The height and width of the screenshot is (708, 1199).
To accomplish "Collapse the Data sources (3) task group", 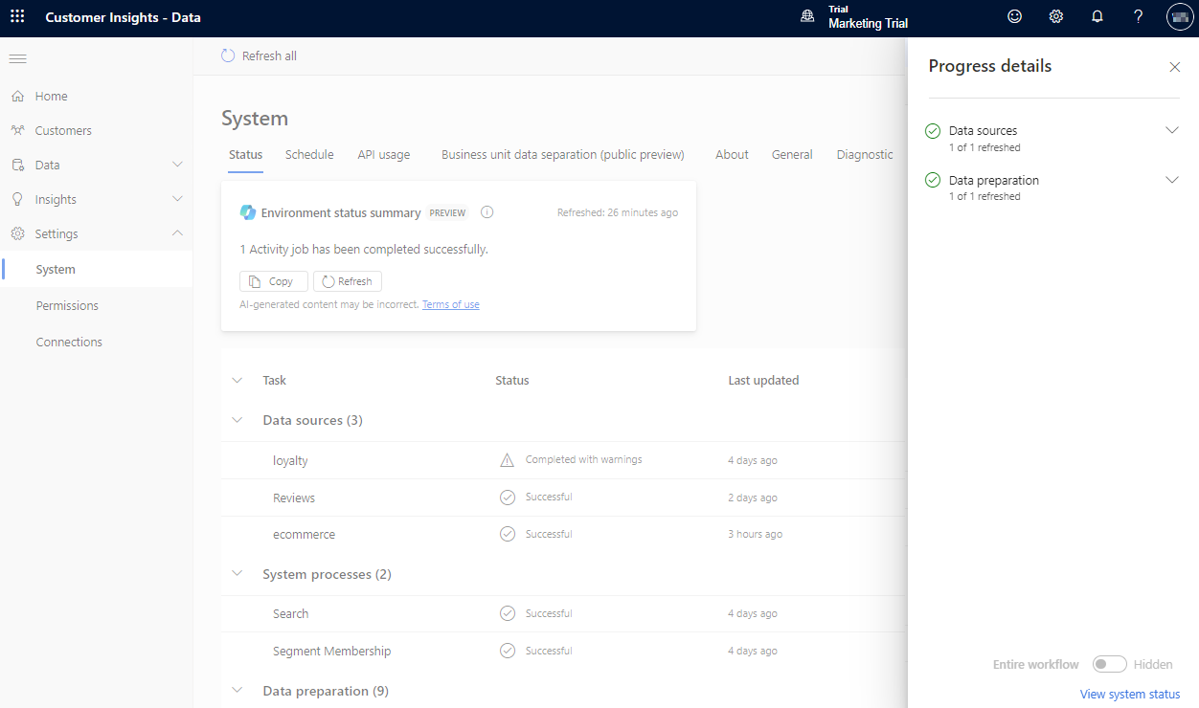I will click(x=237, y=419).
